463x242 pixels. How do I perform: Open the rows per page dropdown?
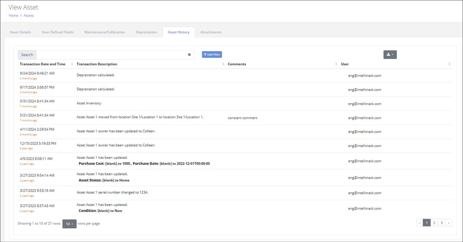pyautogui.click(x=69, y=224)
